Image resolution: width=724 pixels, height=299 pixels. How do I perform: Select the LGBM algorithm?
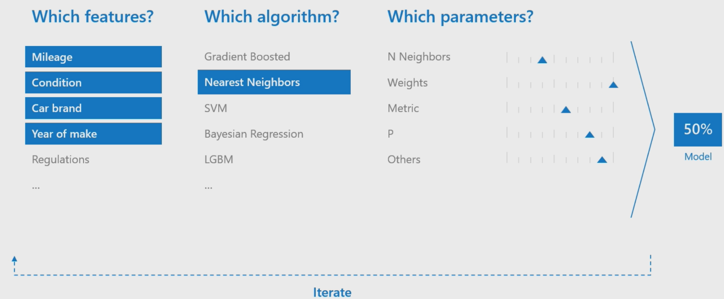click(219, 160)
